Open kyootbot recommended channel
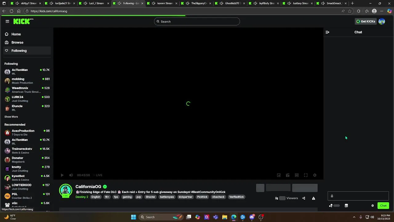The image size is (394, 222). [x=27, y=178]
